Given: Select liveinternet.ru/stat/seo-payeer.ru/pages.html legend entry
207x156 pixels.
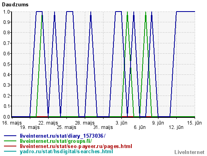Looking at the screenshot, I should coord(76,146).
